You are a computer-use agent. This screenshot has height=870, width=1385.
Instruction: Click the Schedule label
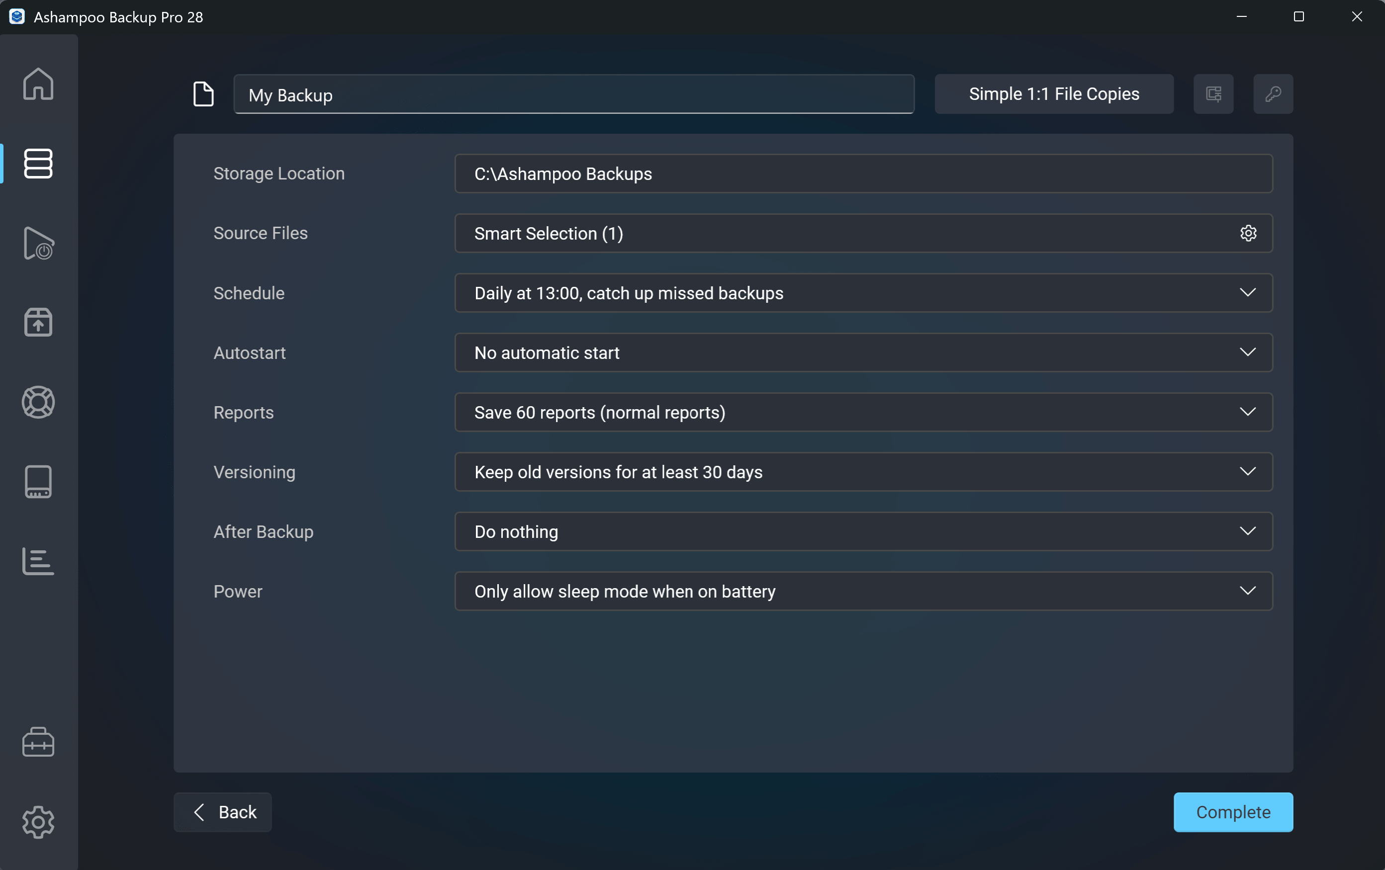(x=249, y=293)
